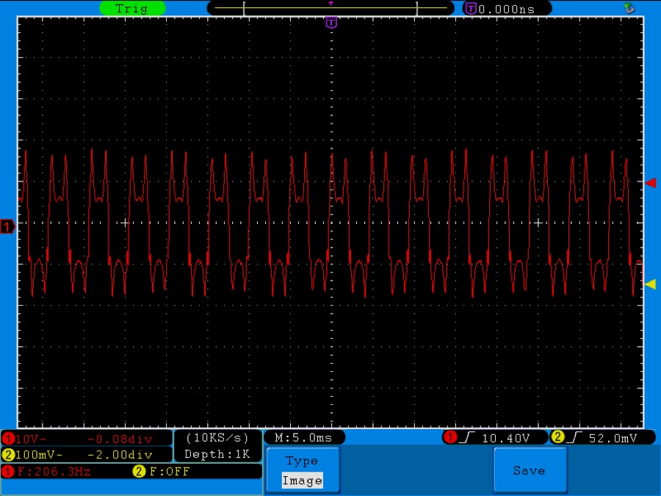Click the red channel 1 icon beside 10V
Viewport: 661px width, 496px height.
point(8,439)
